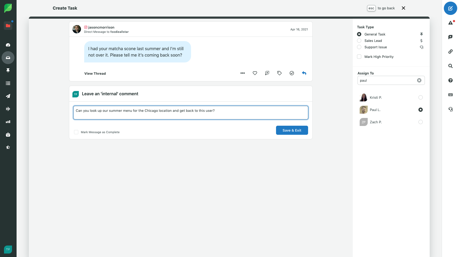Select the Support Issue task type
The height and width of the screenshot is (257, 458).
(x=359, y=47)
